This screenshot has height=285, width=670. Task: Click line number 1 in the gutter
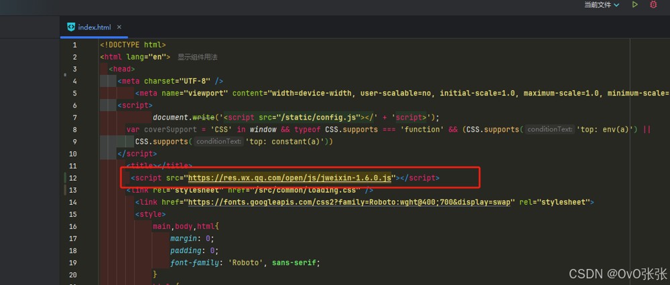click(x=75, y=45)
